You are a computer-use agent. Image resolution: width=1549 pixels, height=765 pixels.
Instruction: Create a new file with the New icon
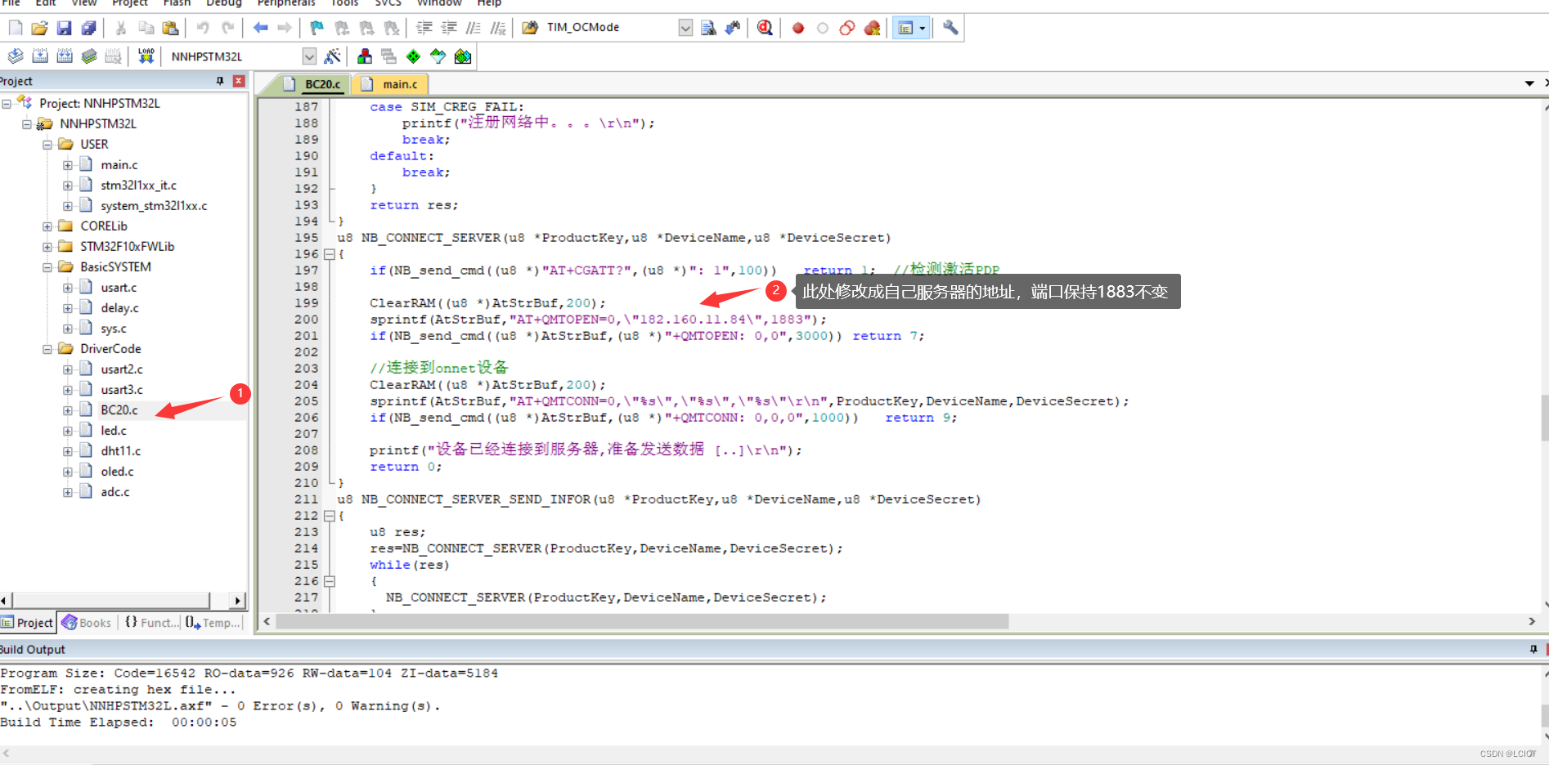coord(16,28)
